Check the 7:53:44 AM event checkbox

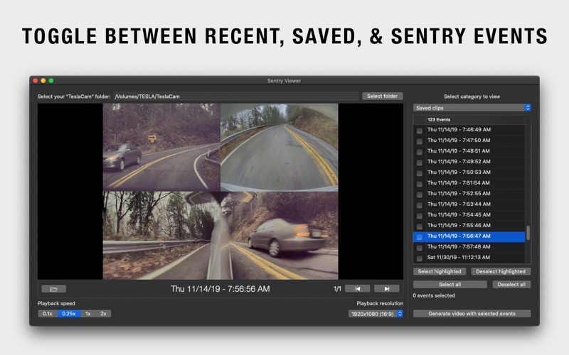pos(420,205)
